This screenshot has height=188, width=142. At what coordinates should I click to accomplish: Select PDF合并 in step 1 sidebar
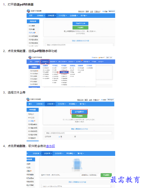point(32,26)
